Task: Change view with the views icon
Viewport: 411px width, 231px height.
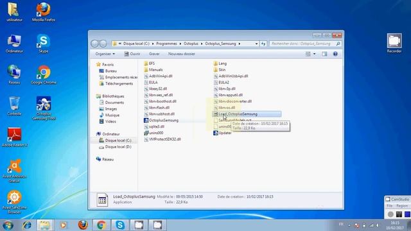Action: (308, 54)
